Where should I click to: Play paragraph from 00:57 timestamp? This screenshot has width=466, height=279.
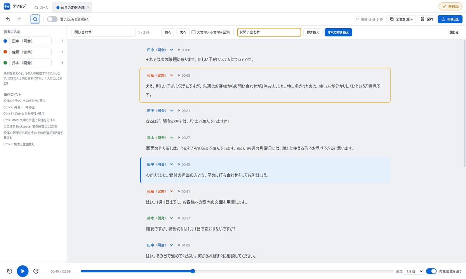tap(184, 218)
